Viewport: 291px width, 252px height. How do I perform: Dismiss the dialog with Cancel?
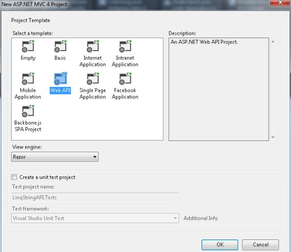[x=261, y=244]
